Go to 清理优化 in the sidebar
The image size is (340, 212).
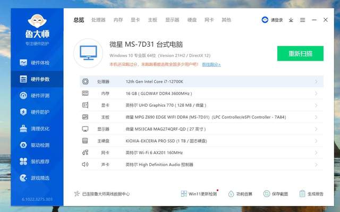tap(35, 129)
